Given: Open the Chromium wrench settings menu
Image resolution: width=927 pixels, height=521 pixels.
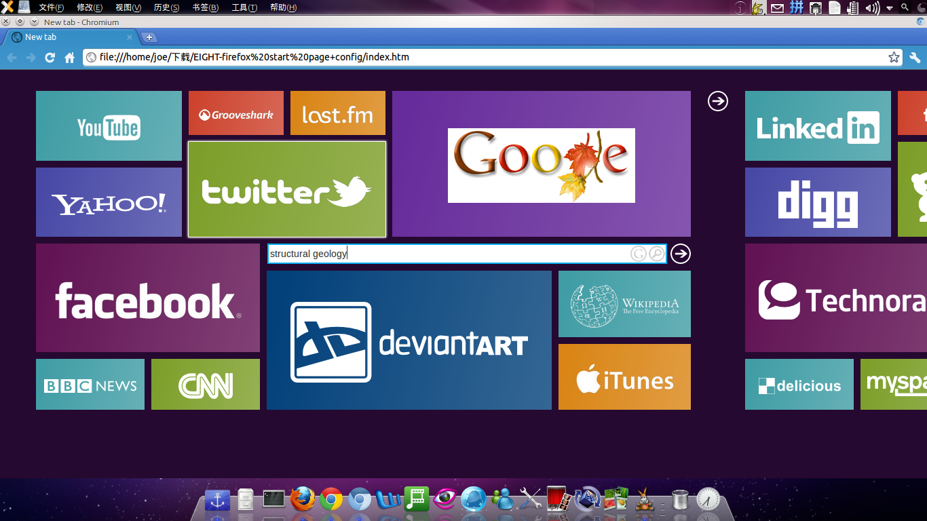Looking at the screenshot, I should [x=915, y=58].
